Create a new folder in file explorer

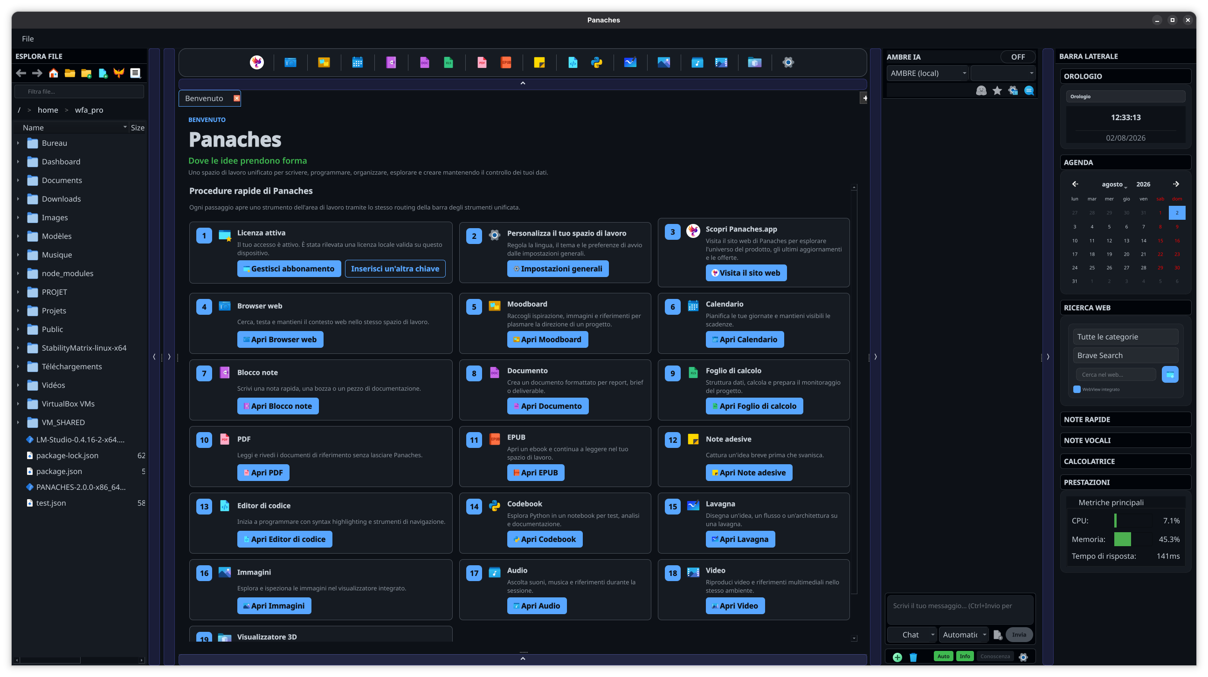click(x=86, y=73)
